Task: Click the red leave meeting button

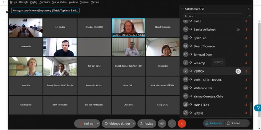Action: pos(182,123)
